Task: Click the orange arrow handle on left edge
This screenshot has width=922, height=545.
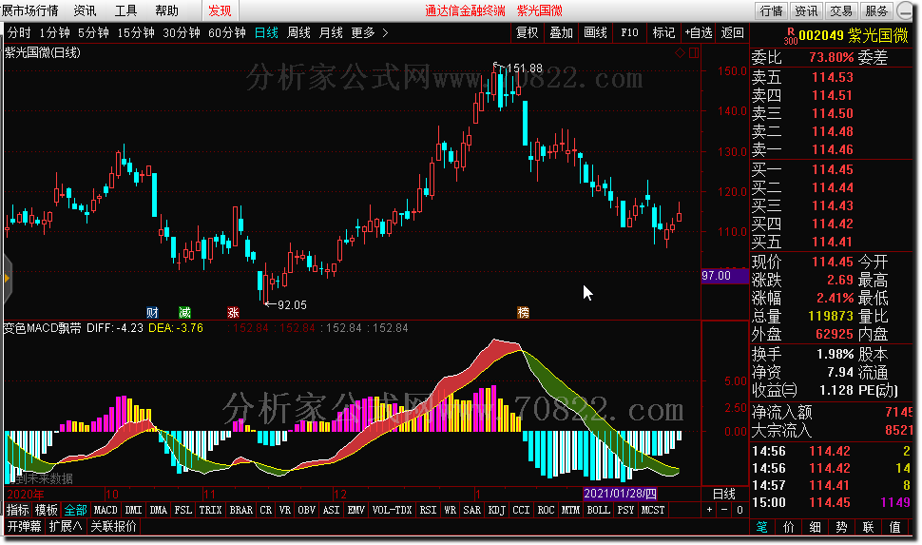Action: (7, 278)
